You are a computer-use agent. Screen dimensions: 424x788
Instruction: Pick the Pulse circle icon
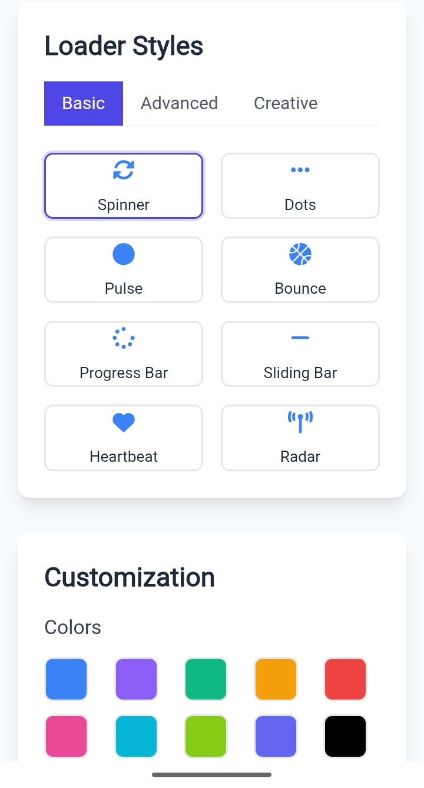(x=124, y=254)
